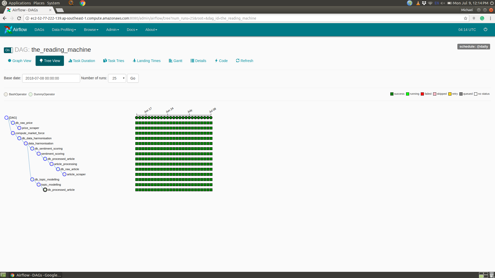
Task: Switch to Task Duration tab
Action: coord(82,61)
